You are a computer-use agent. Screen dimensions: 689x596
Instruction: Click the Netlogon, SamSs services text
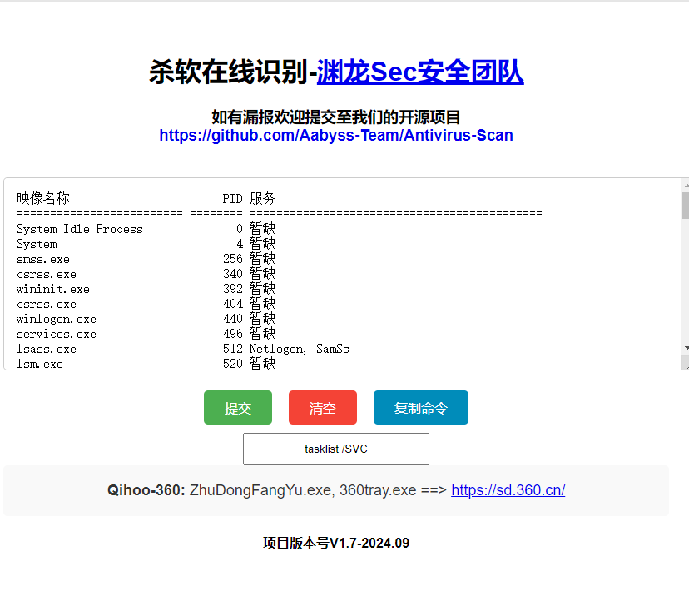[x=300, y=349]
